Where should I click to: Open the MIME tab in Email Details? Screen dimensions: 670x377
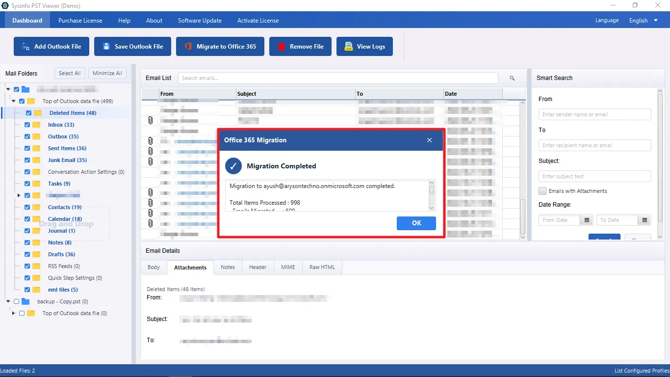coord(288,268)
